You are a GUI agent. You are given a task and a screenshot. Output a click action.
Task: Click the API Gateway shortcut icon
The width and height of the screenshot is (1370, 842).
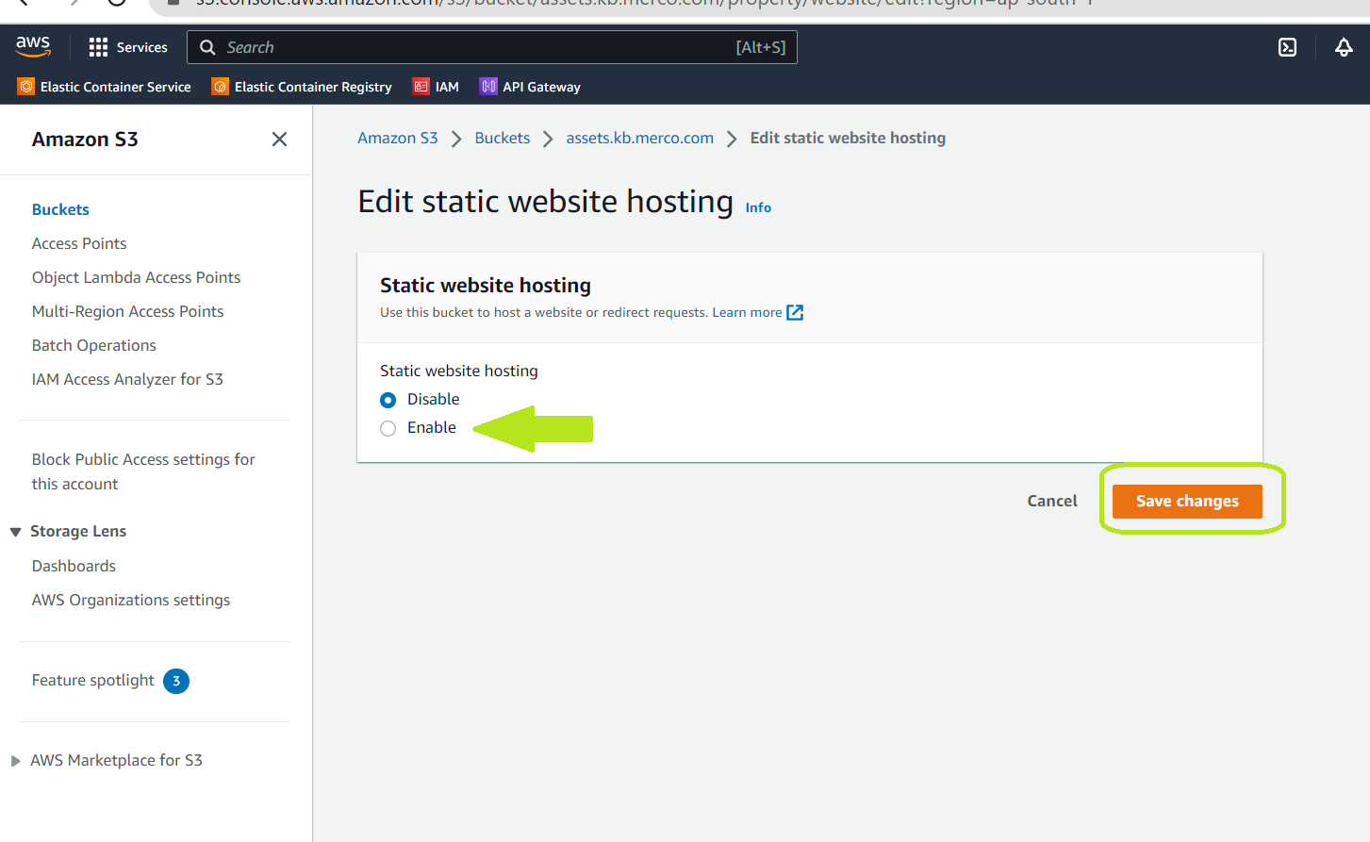coord(488,87)
